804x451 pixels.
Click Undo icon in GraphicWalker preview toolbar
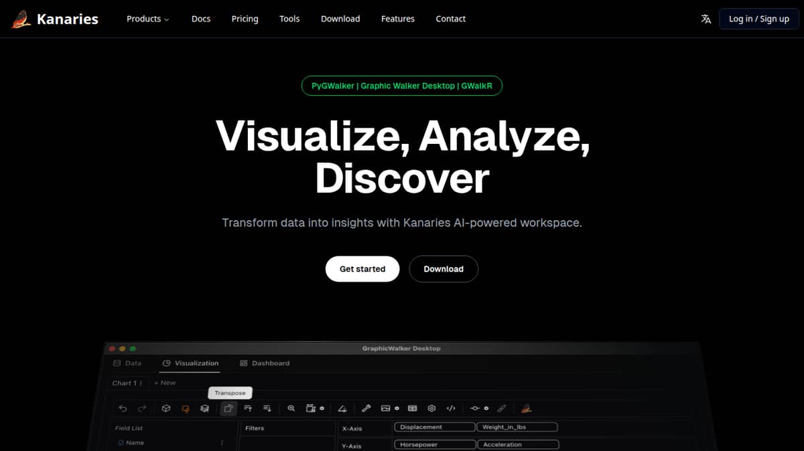point(123,408)
